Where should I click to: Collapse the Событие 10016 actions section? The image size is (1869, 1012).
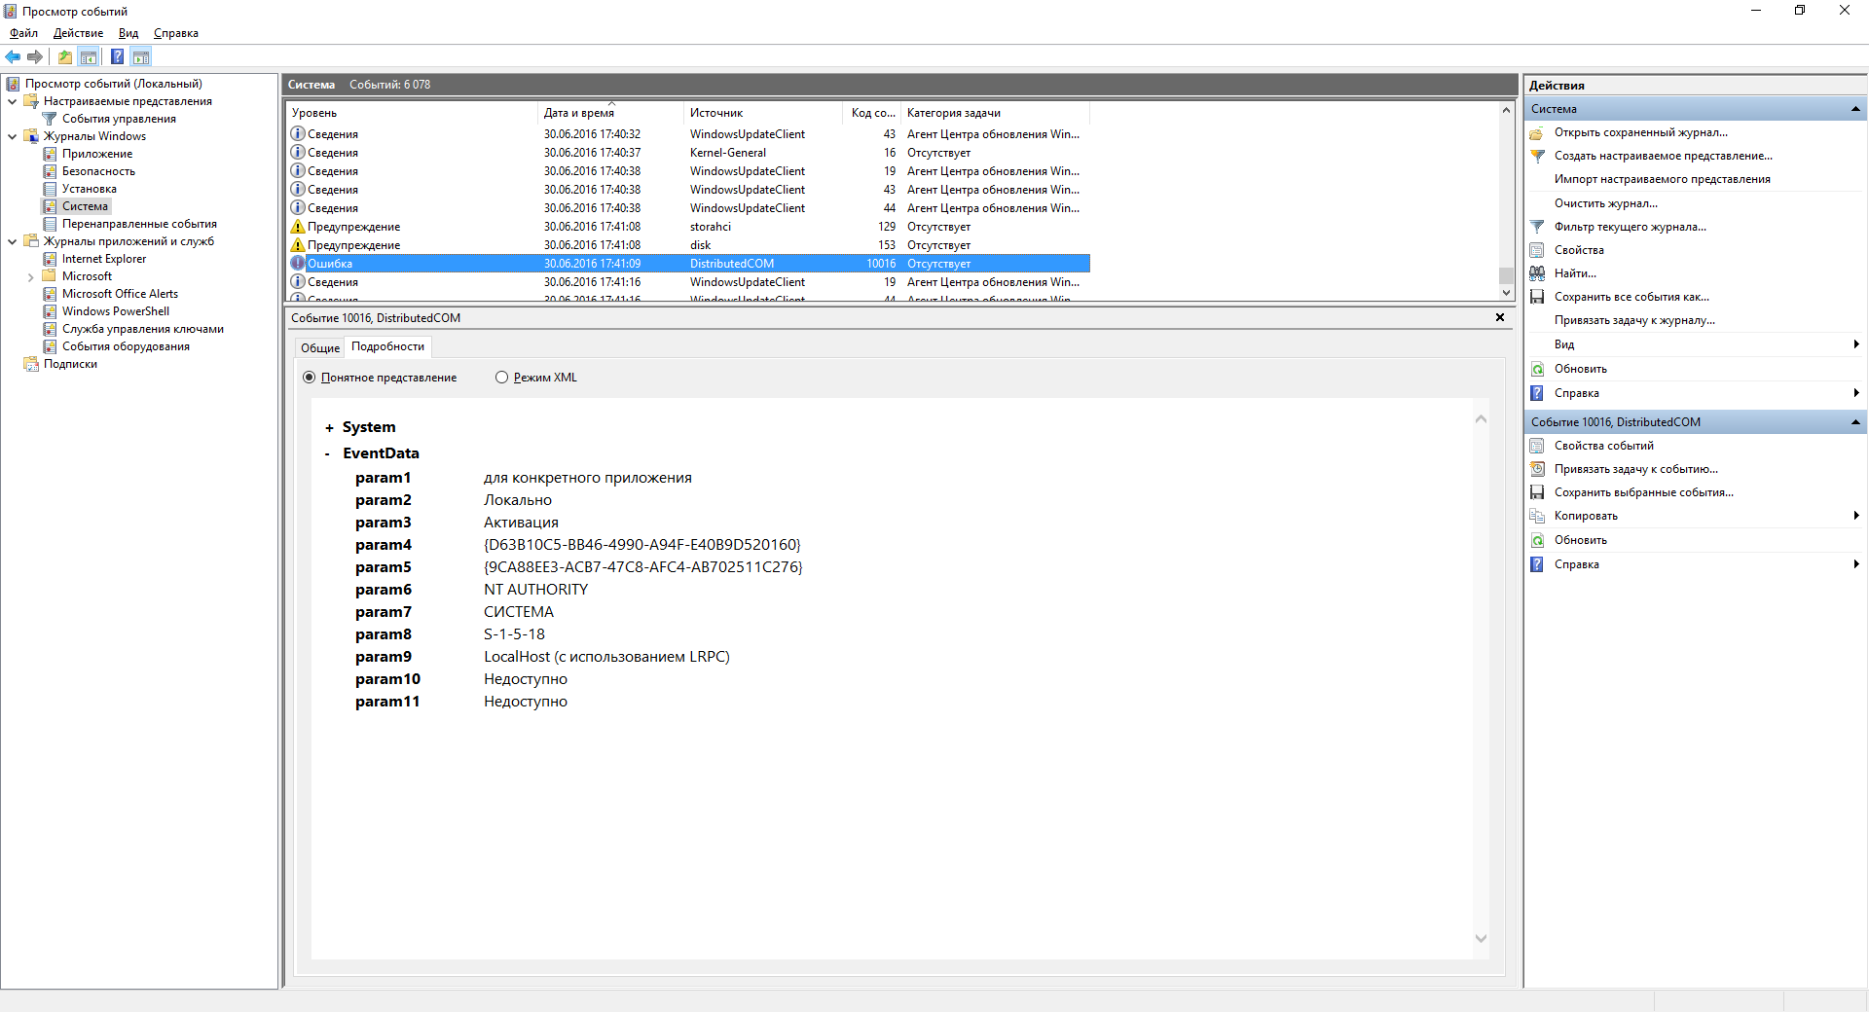[1855, 422]
